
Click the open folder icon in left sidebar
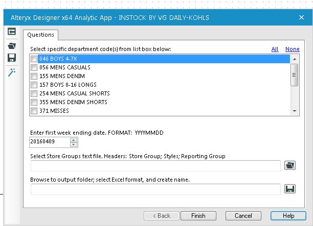pyautogui.click(x=11, y=45)
